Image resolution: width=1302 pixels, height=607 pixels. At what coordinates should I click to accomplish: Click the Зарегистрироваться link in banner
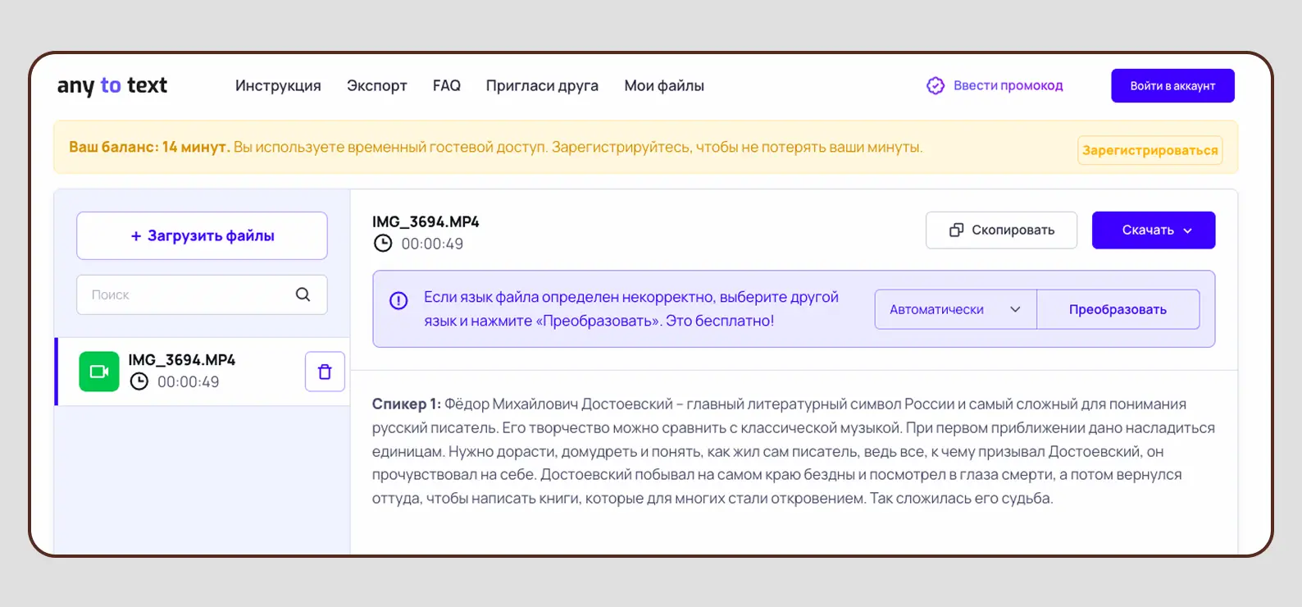click(x=1149, y=150)
